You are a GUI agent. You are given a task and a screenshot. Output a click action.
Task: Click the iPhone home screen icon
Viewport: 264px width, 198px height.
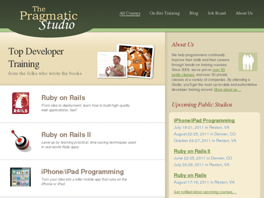point(21,177)
